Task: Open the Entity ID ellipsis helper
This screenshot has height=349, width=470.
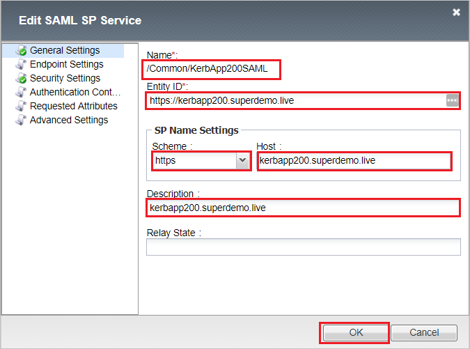Action: (x=452, y=100)
